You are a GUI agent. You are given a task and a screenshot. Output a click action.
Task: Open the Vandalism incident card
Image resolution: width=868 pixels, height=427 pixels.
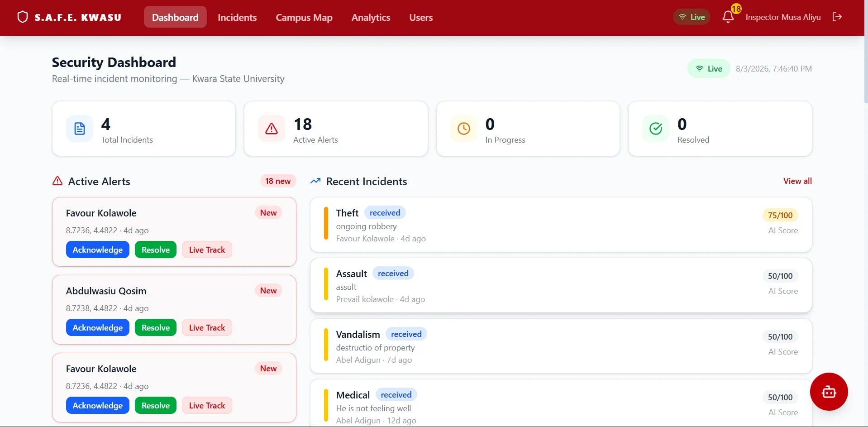561,346
